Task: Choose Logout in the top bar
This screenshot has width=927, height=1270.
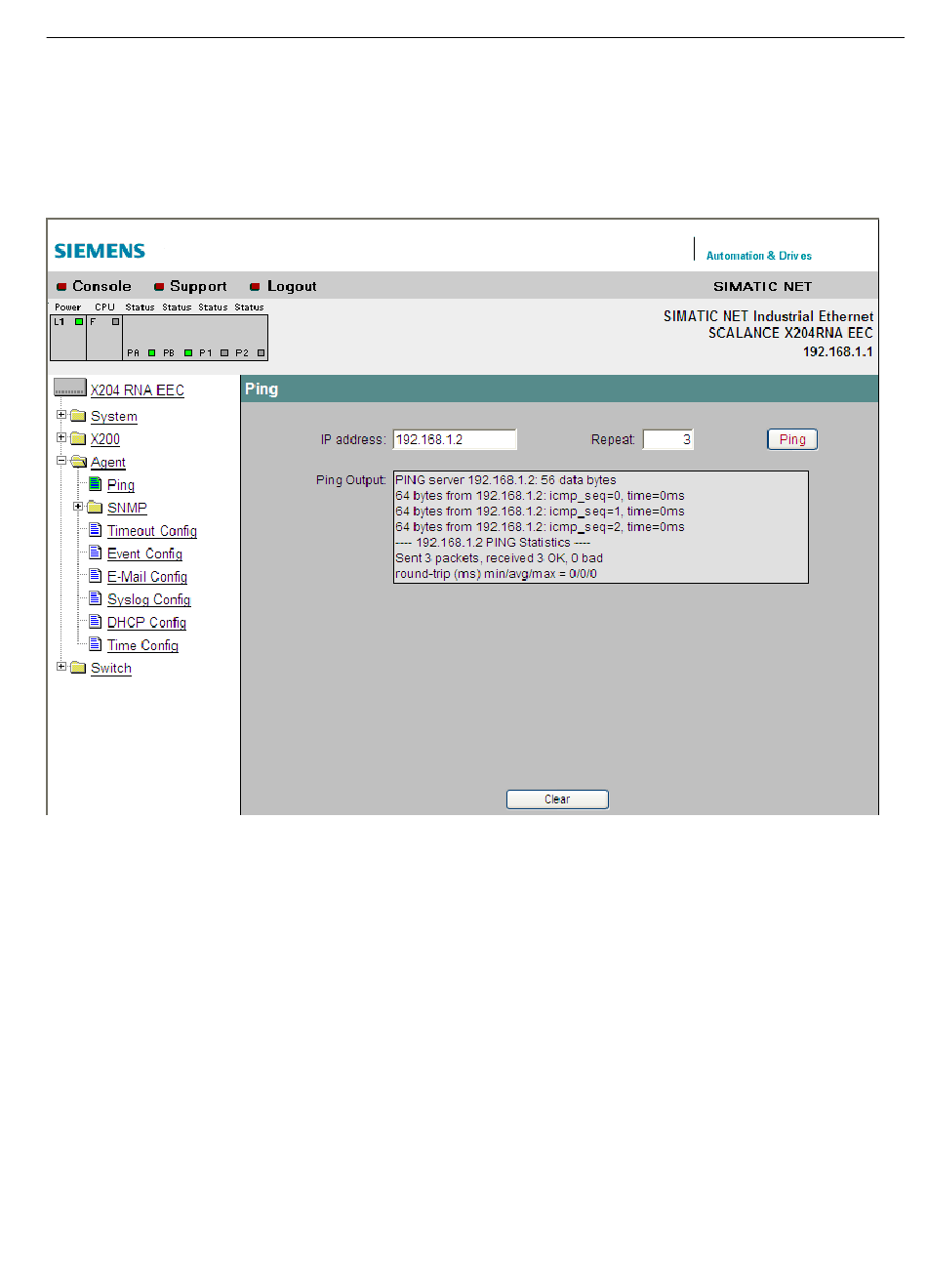Action: pyautogui.click(x=292, y=286)
